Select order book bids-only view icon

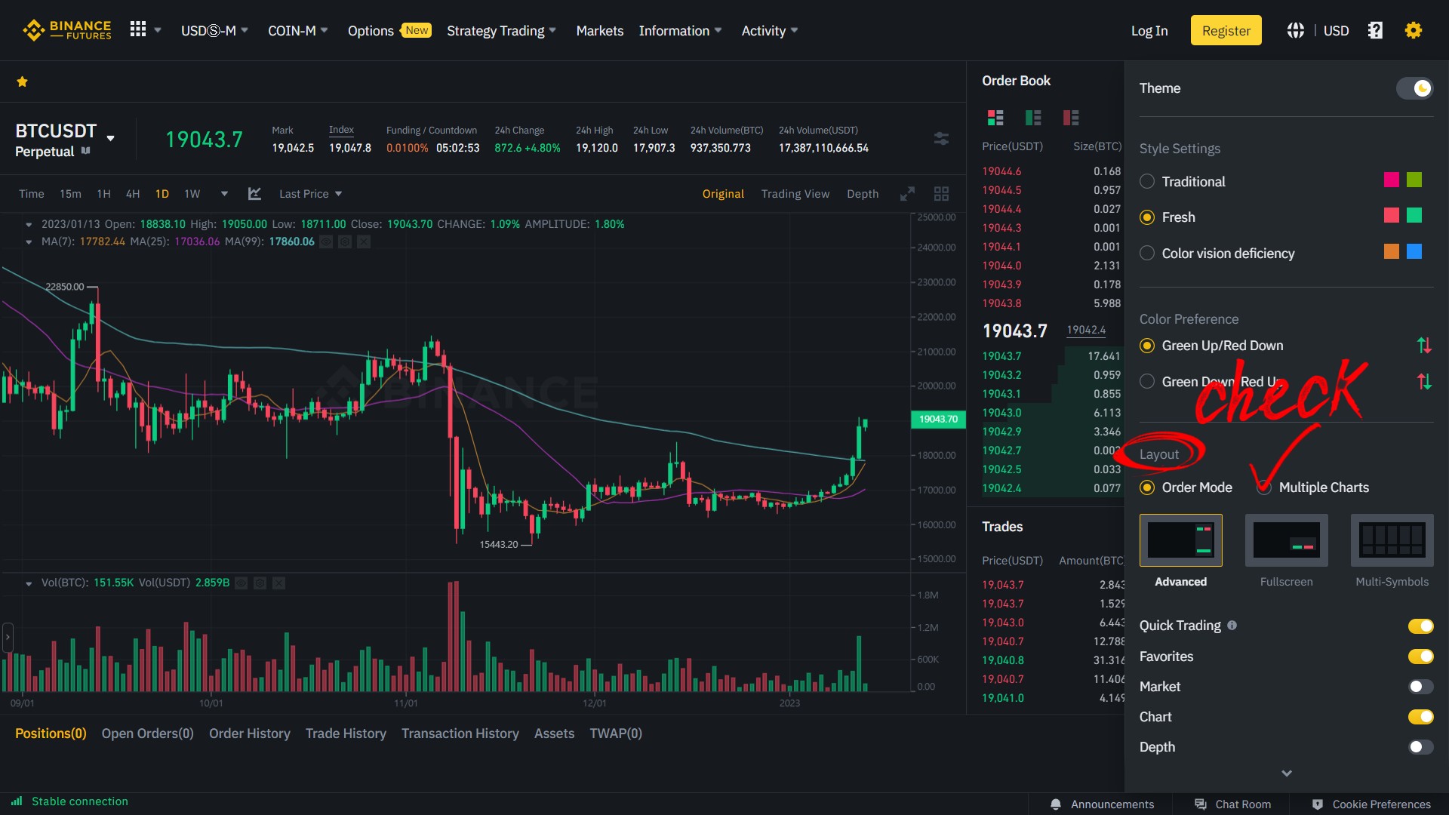click(x=1033, y=118)
